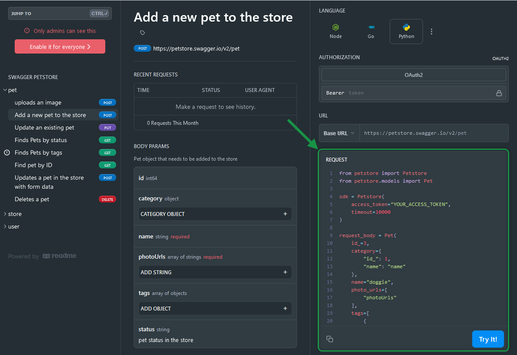Click the lock icon on the Bearer token field

click(x=499, y=93)
